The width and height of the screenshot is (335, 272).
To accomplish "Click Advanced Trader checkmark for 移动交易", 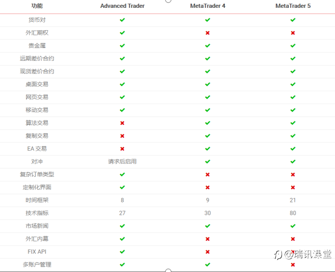I will click(x=122, y=110).
